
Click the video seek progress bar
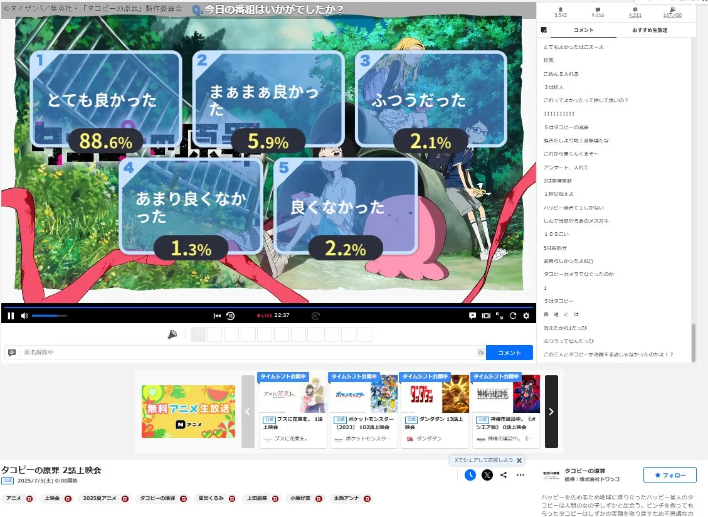pos(267,307)
